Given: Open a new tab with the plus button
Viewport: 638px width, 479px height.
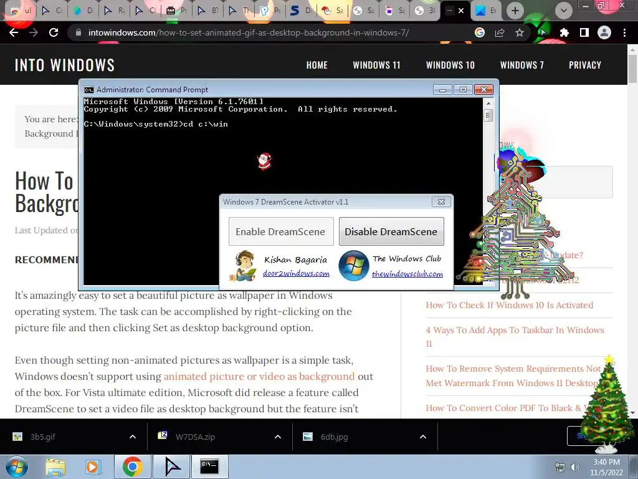Looking at the screenshot, I should click(x=515, y=11).
